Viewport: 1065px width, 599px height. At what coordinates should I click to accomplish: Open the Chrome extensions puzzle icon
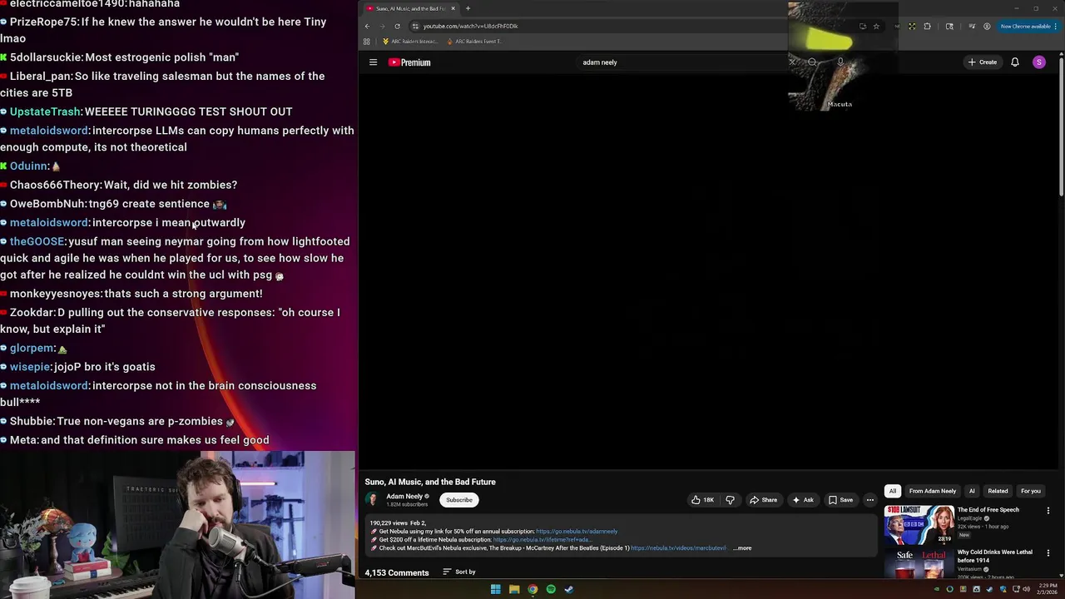point(927,26)
